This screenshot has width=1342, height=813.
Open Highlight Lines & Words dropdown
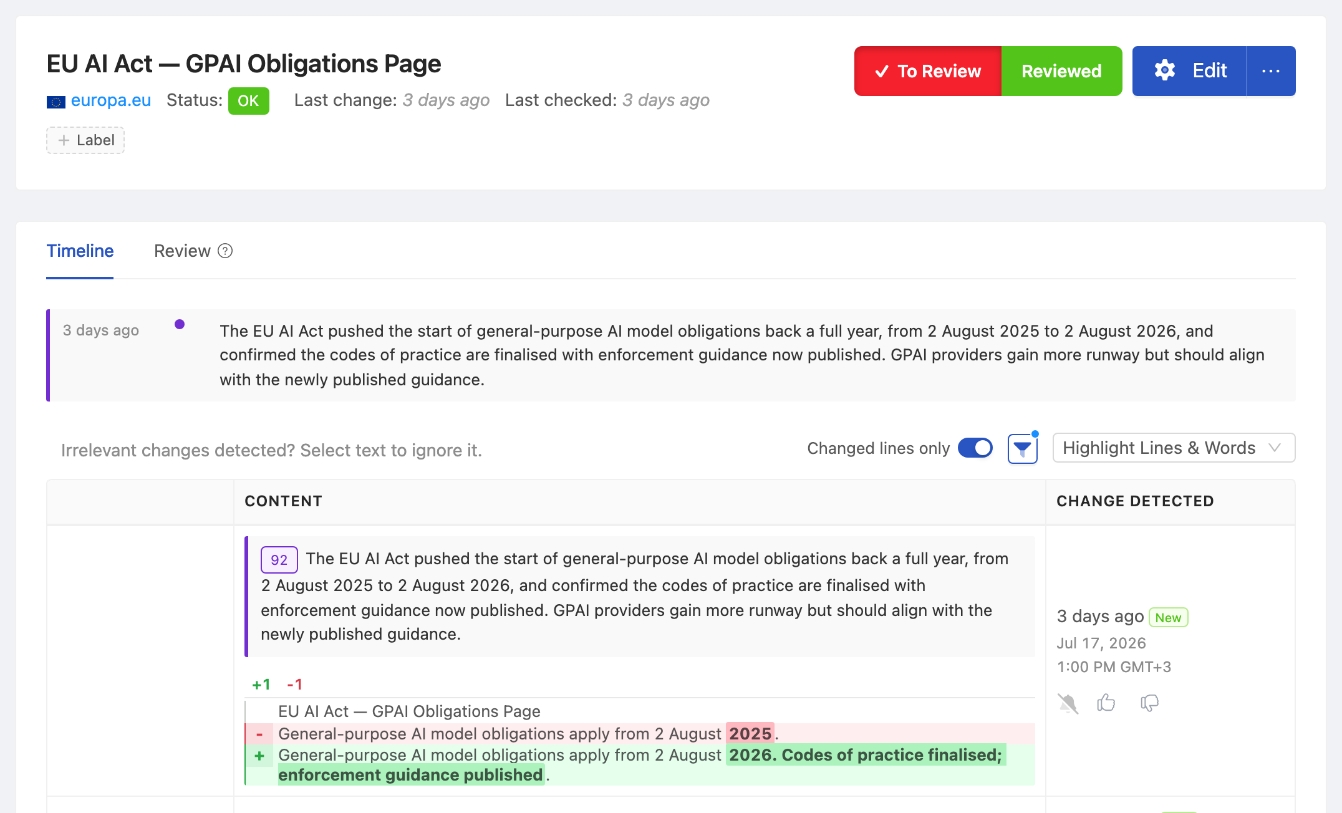[1174, 448]
